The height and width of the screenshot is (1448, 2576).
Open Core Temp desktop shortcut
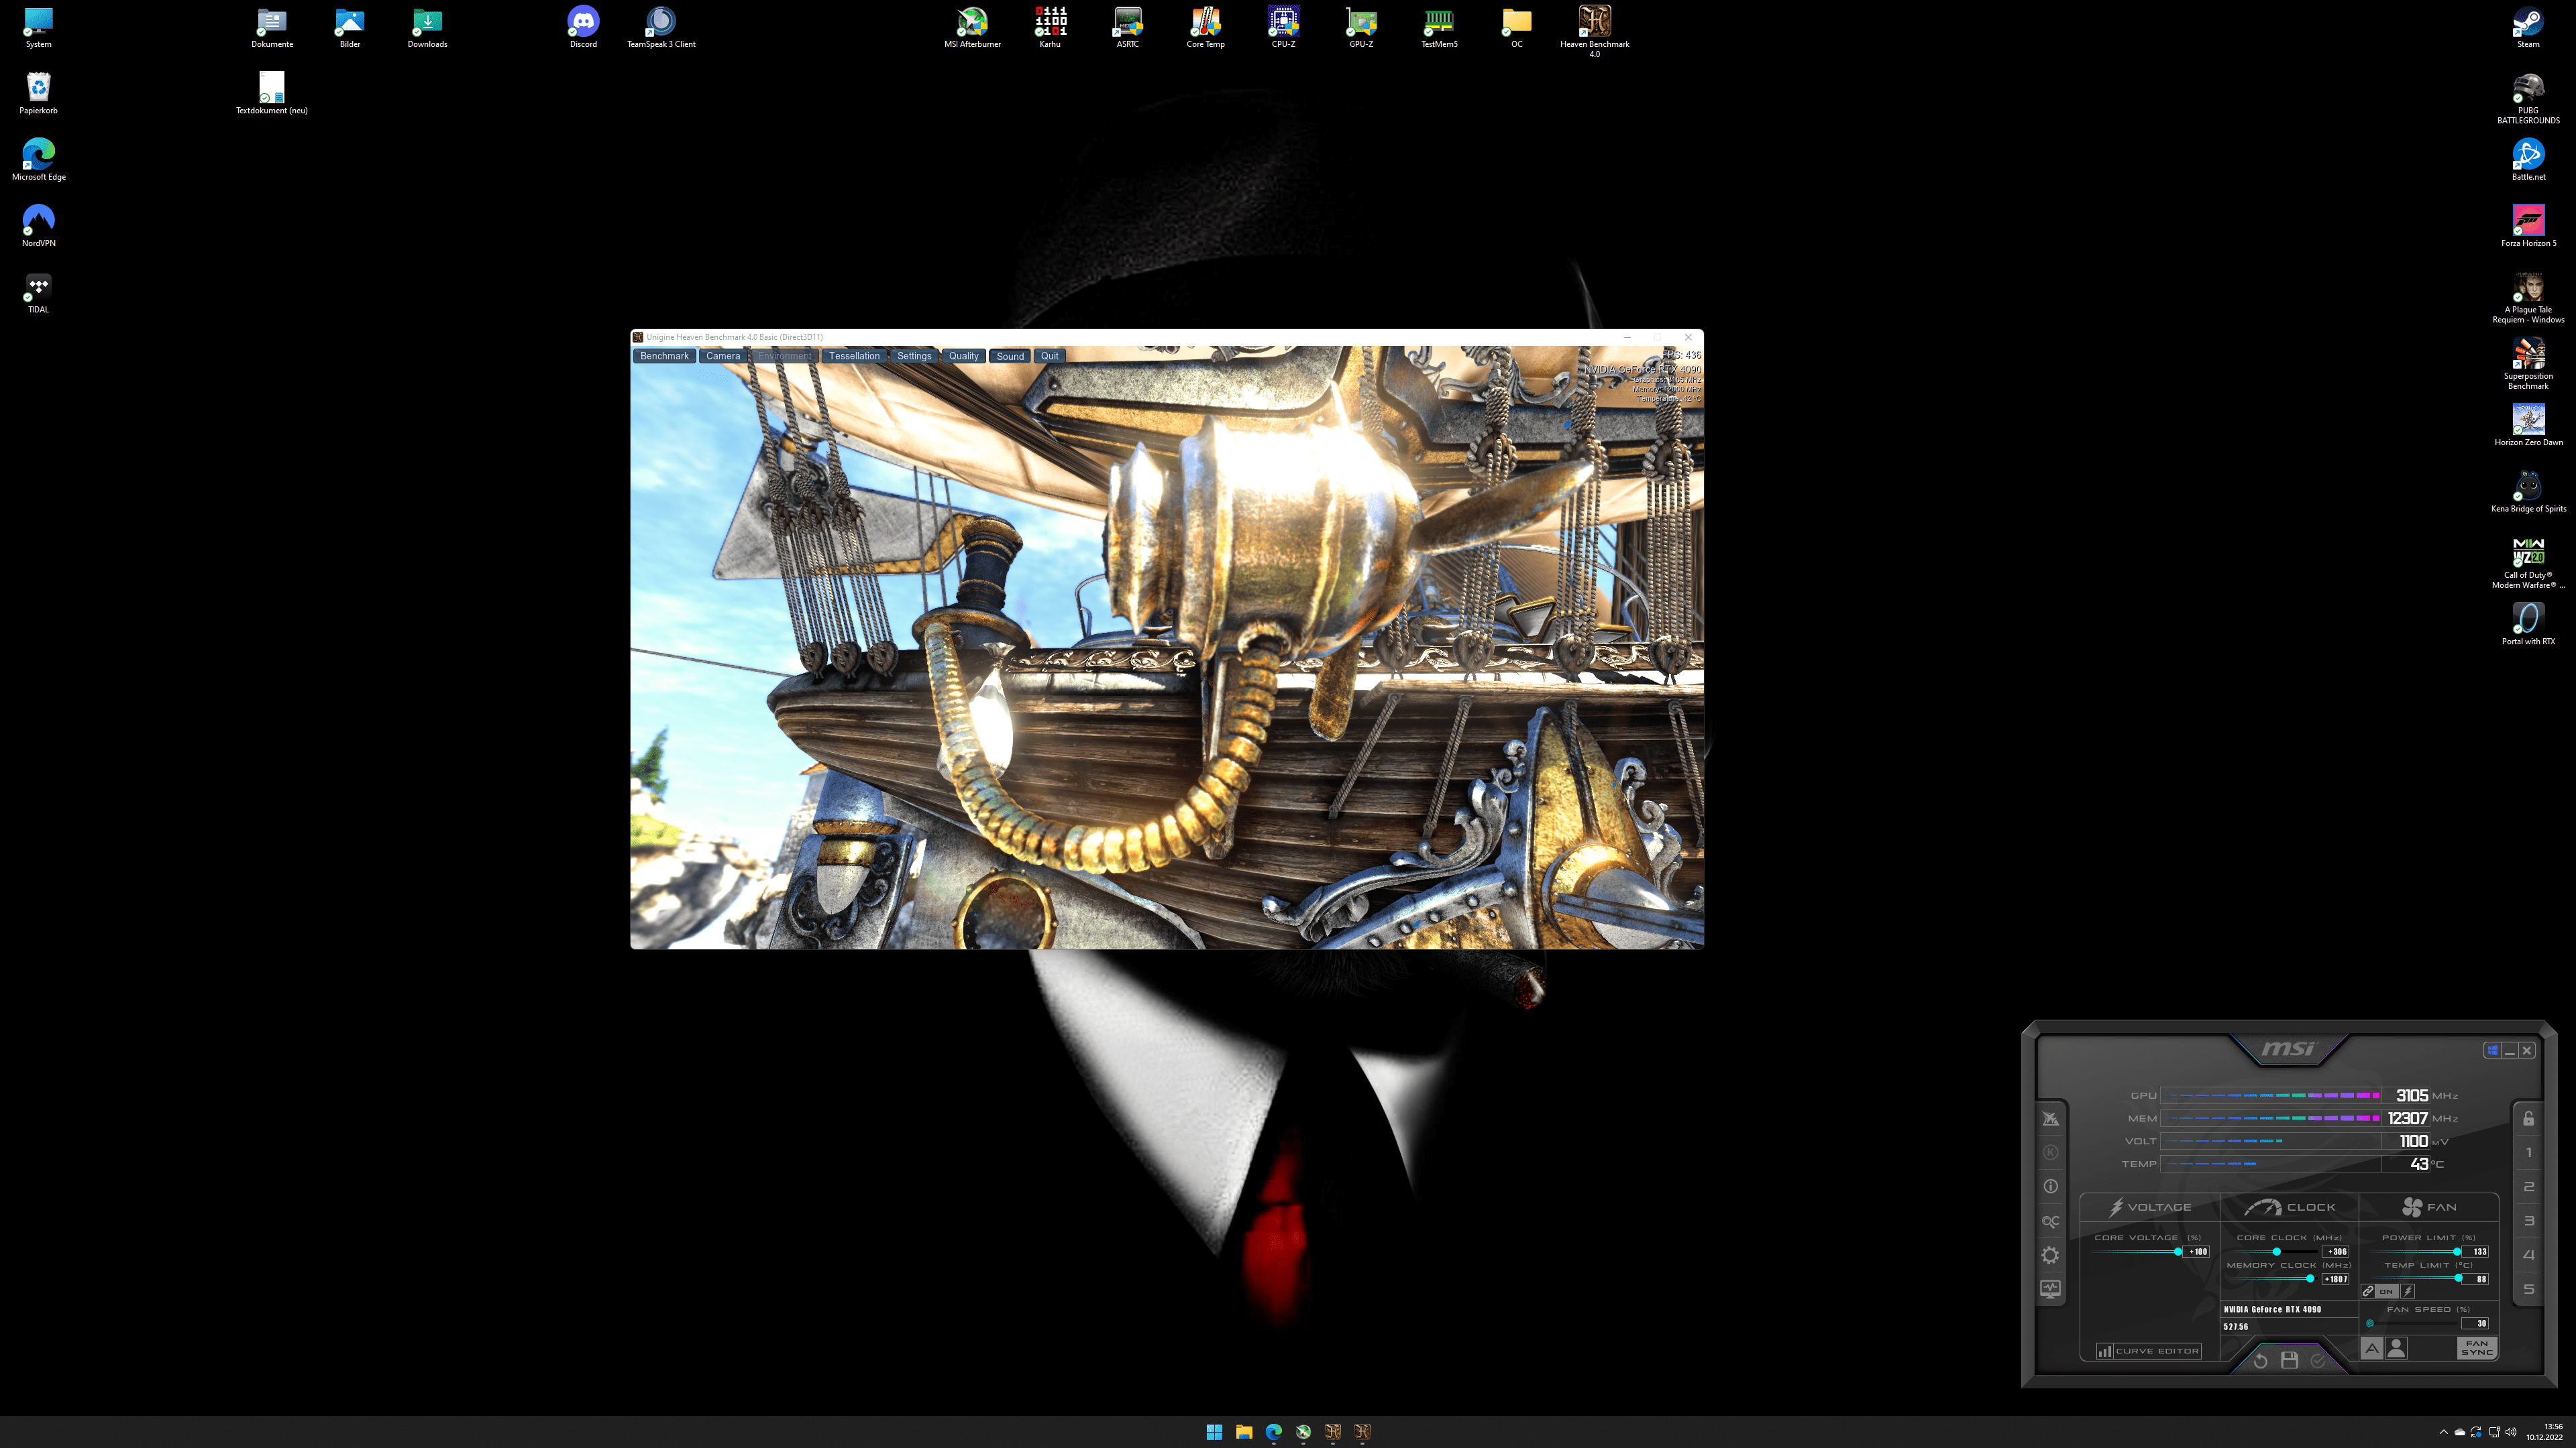[1205, 27]
